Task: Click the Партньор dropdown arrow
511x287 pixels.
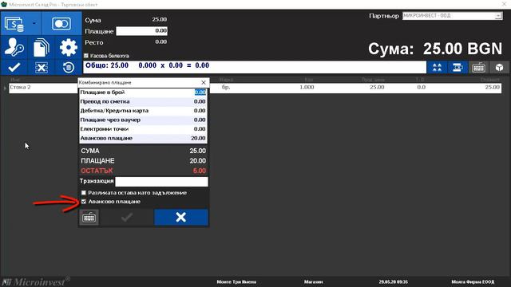Action: pyautogui.click(x=498, y=16)
